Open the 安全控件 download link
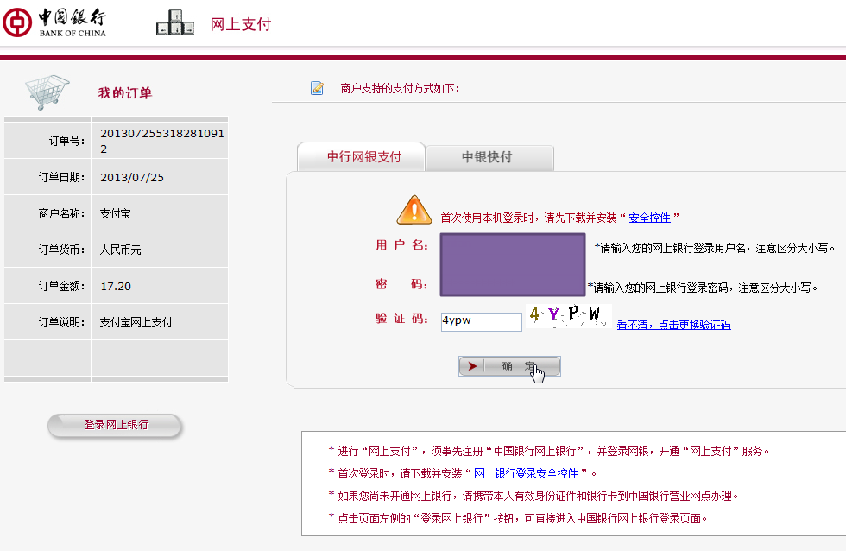 649,218
